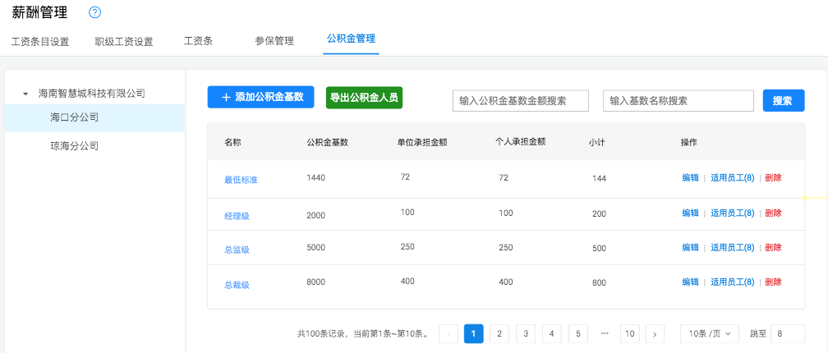Focus the 公积金基数金额 search field
The width and height of the screenshot is (828, 353).
[521, 101]
